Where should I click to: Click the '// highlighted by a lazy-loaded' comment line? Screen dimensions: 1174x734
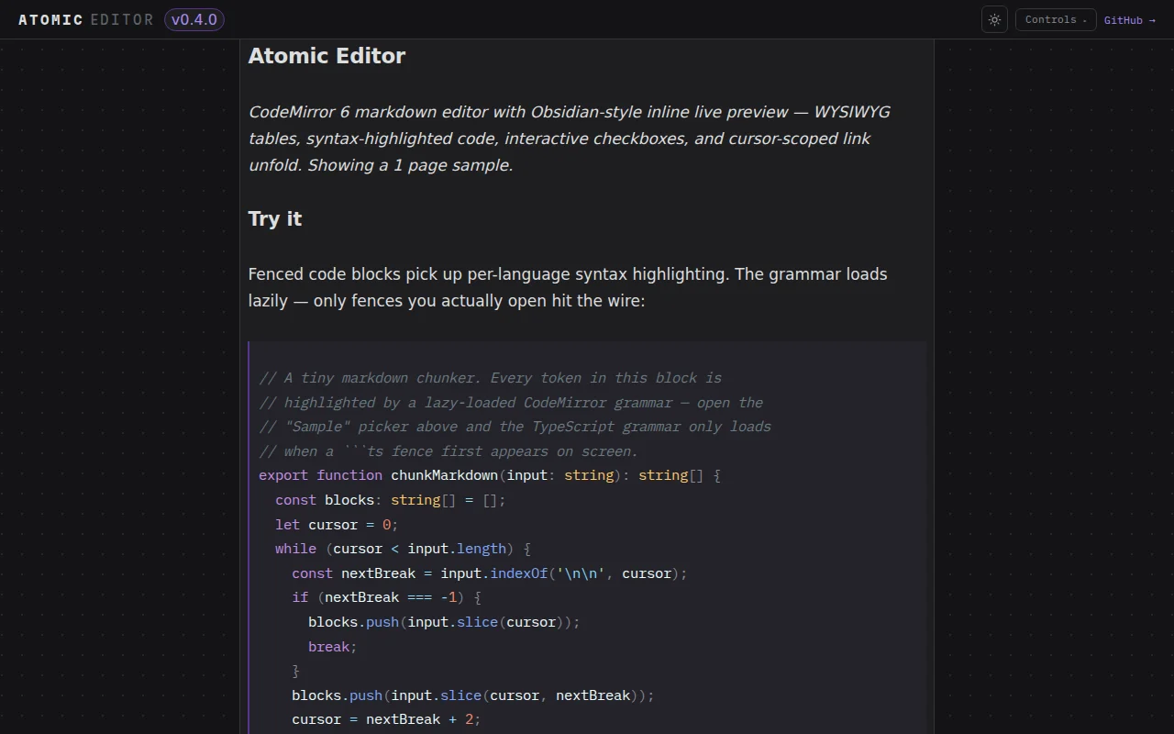click(x=511, y=402)
